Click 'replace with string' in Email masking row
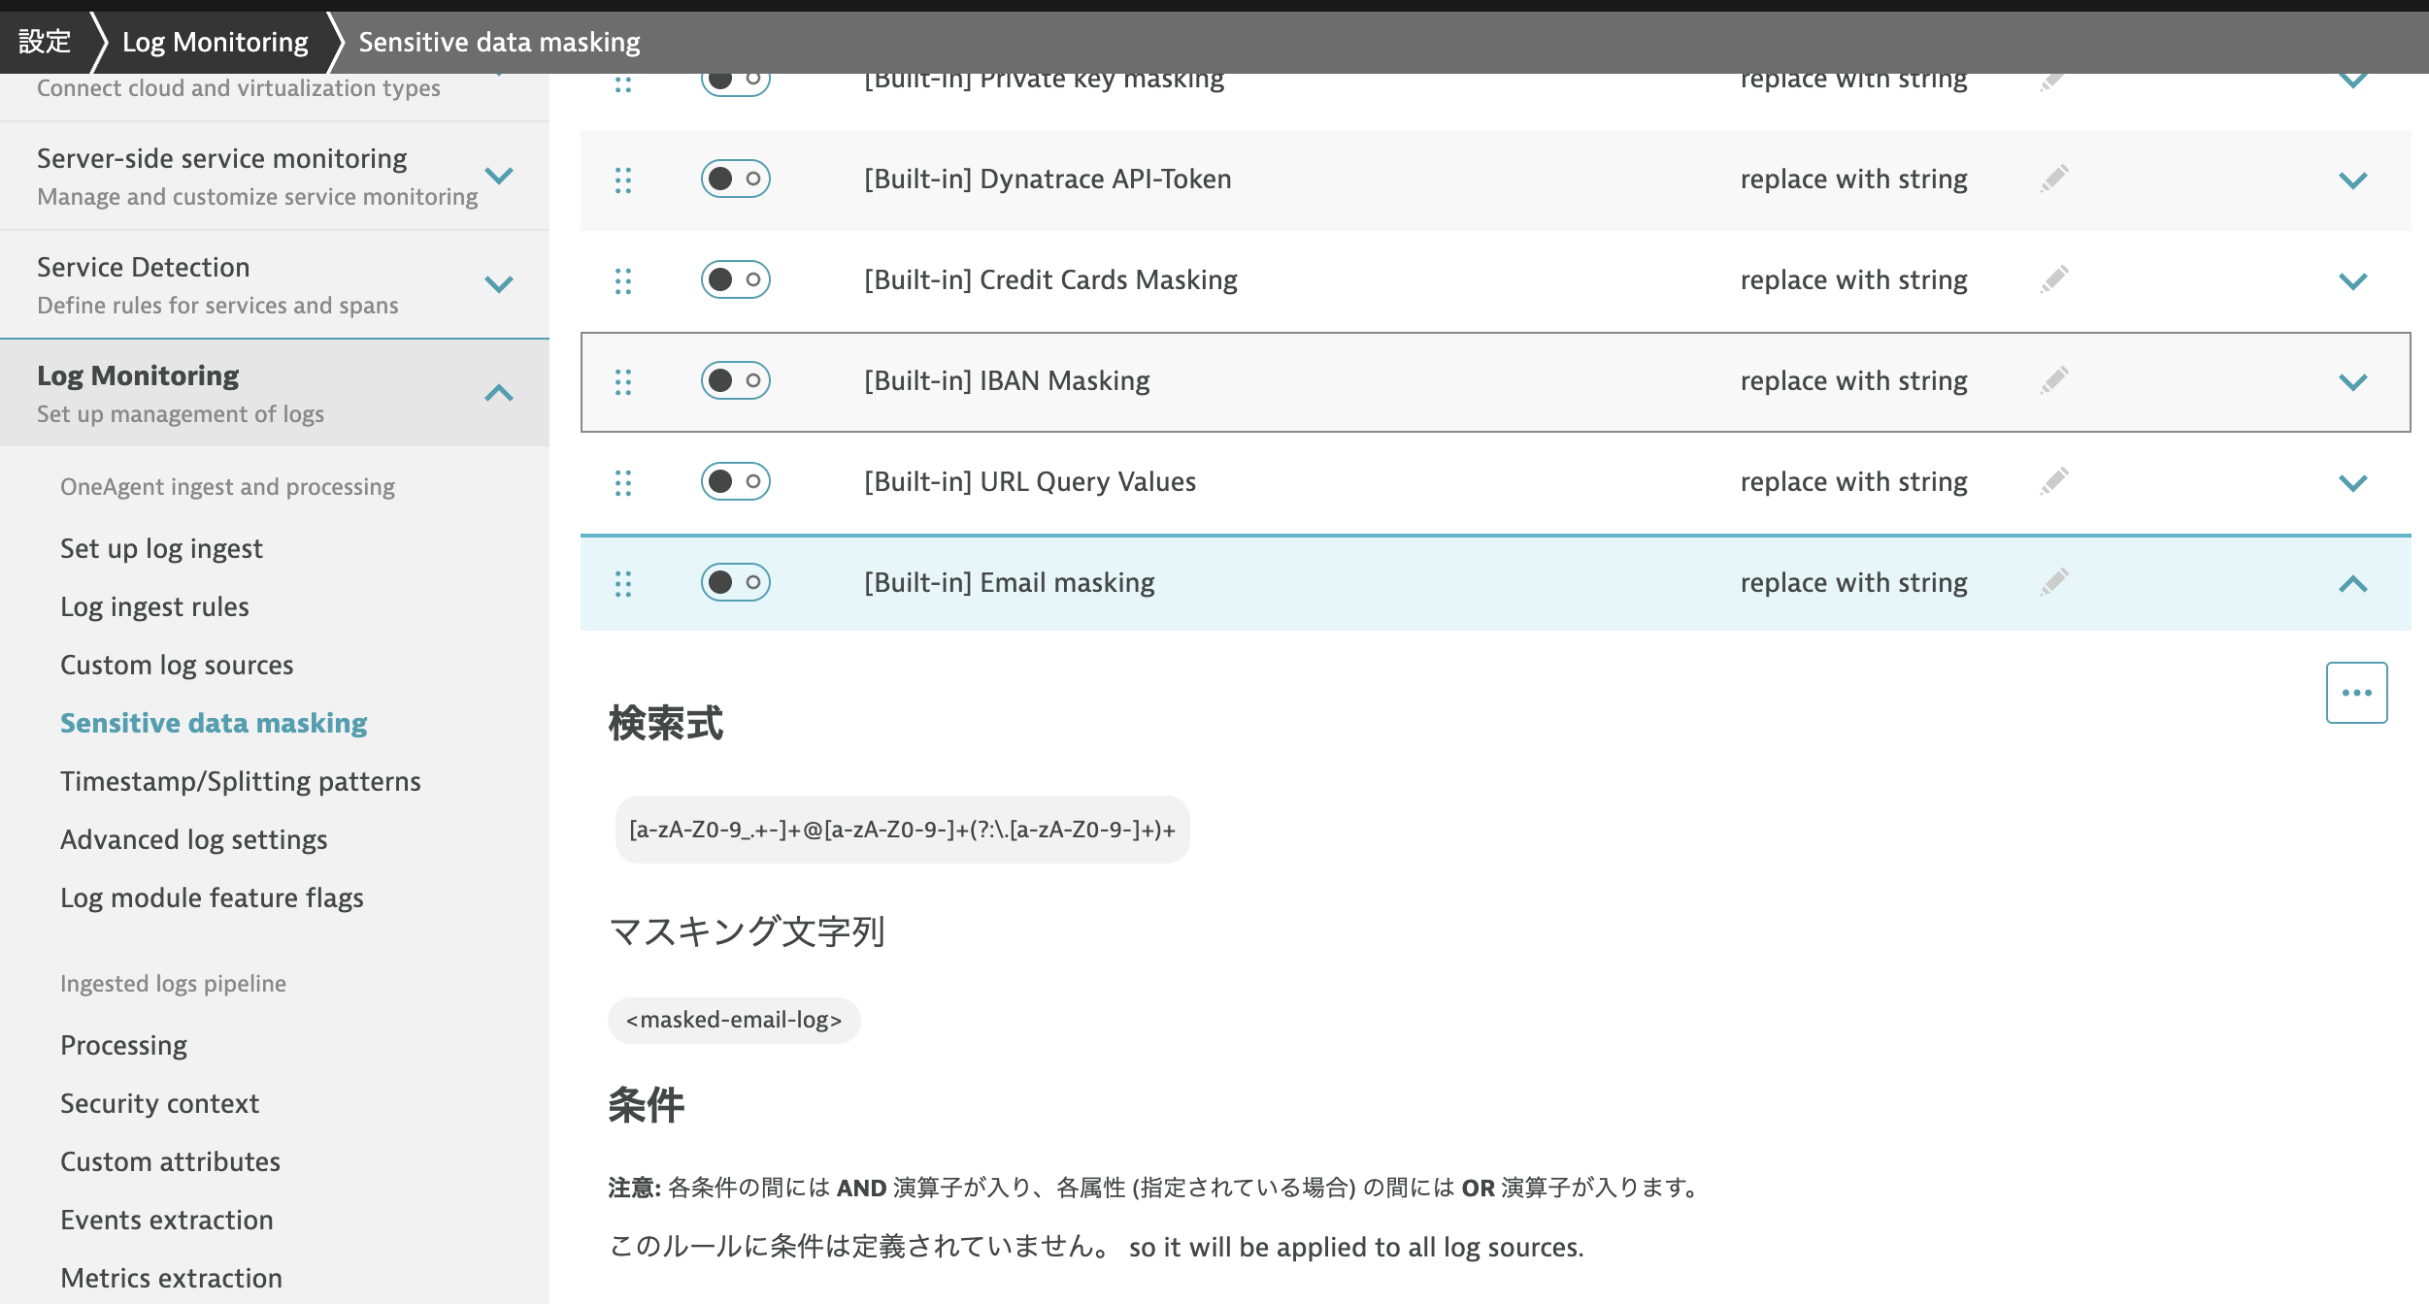The width and height of the screenshot is (2429, 1304). [1854, 582]
